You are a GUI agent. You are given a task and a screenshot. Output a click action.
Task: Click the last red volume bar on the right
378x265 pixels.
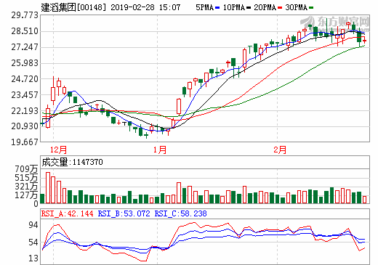coord(365,200)
